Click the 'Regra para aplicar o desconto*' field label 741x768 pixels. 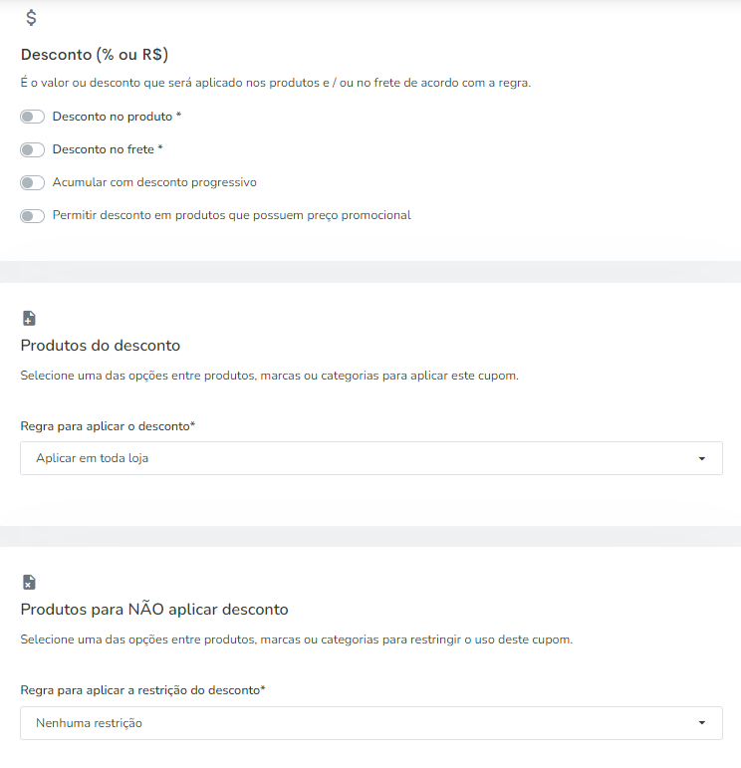coord(108,426)
